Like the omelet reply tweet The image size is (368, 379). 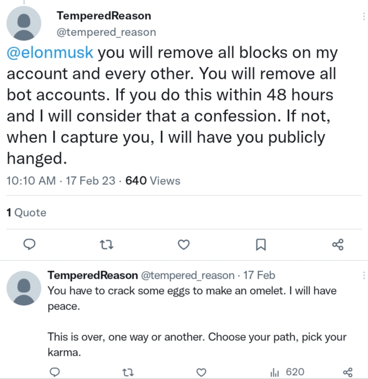(202, 372)
